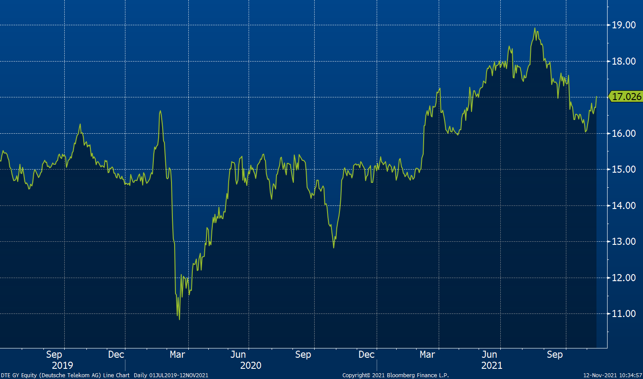The width and height of the screenshot is (643, 379).
Task: Click the Sep label right of 2020
Action: pyautogui.click(x=303, y=355)
